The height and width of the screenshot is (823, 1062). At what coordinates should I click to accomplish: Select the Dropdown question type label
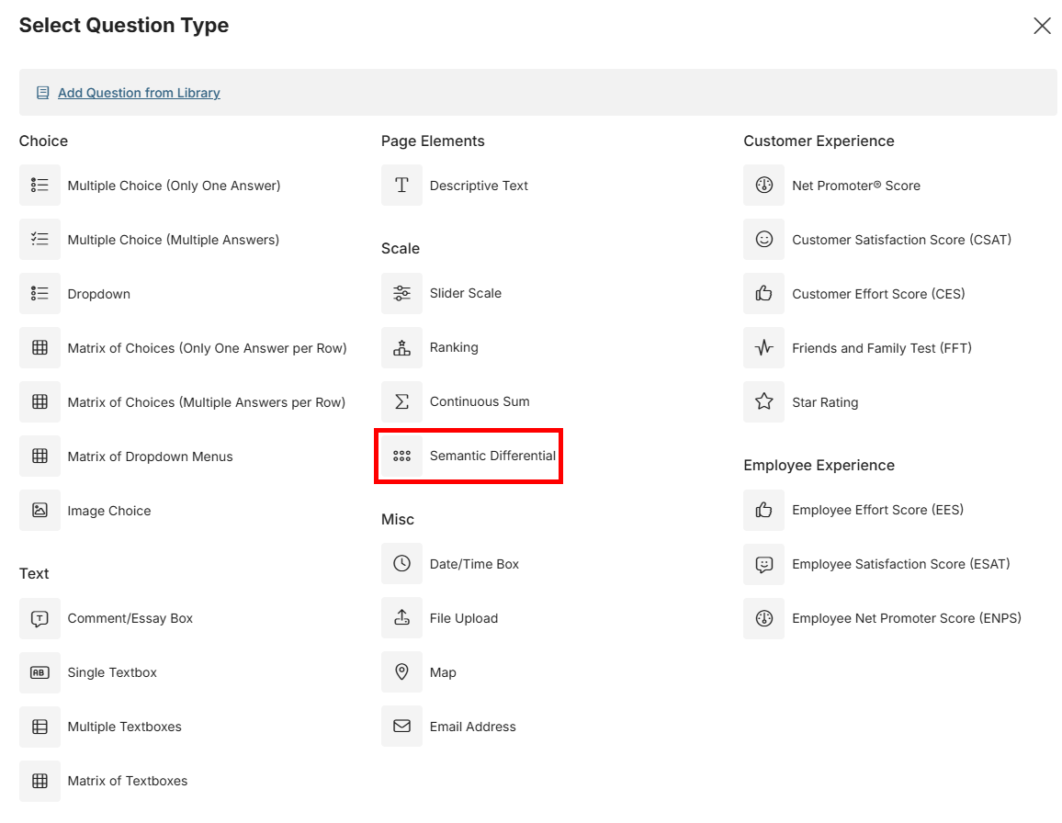99,294
